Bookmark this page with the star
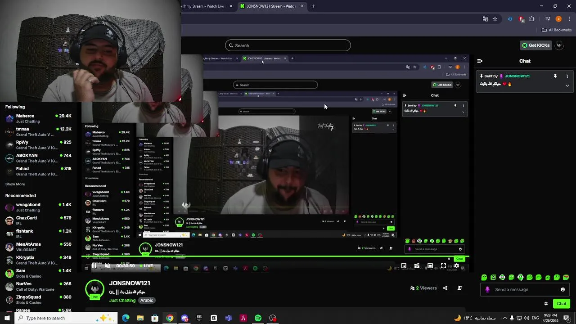 click(x=495, y=19)
